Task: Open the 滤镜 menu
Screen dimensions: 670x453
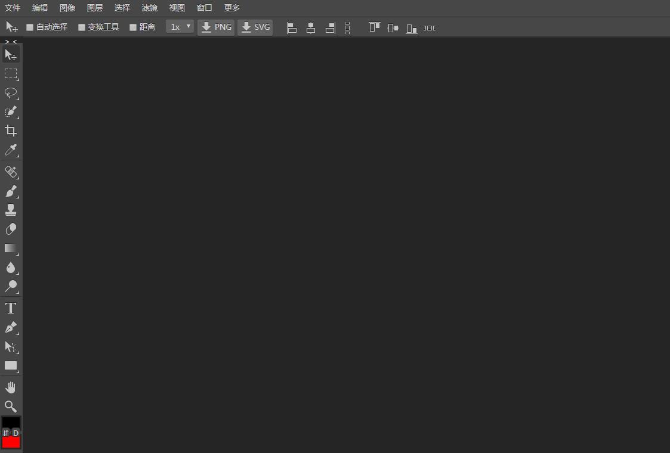Action: click(150, 8)
